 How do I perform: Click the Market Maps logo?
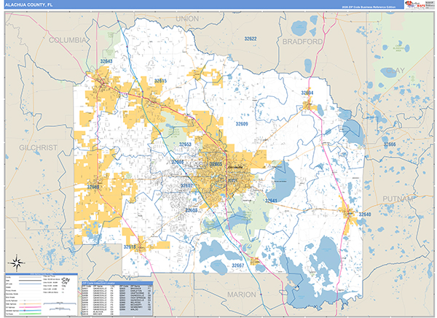(416, 4)
